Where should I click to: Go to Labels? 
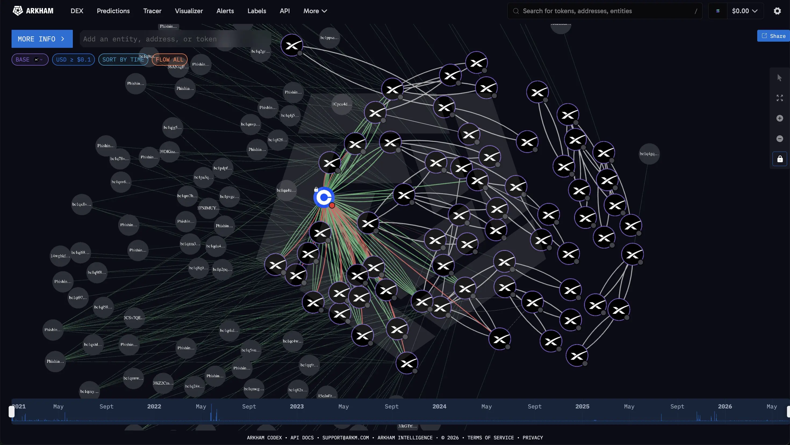257,11
